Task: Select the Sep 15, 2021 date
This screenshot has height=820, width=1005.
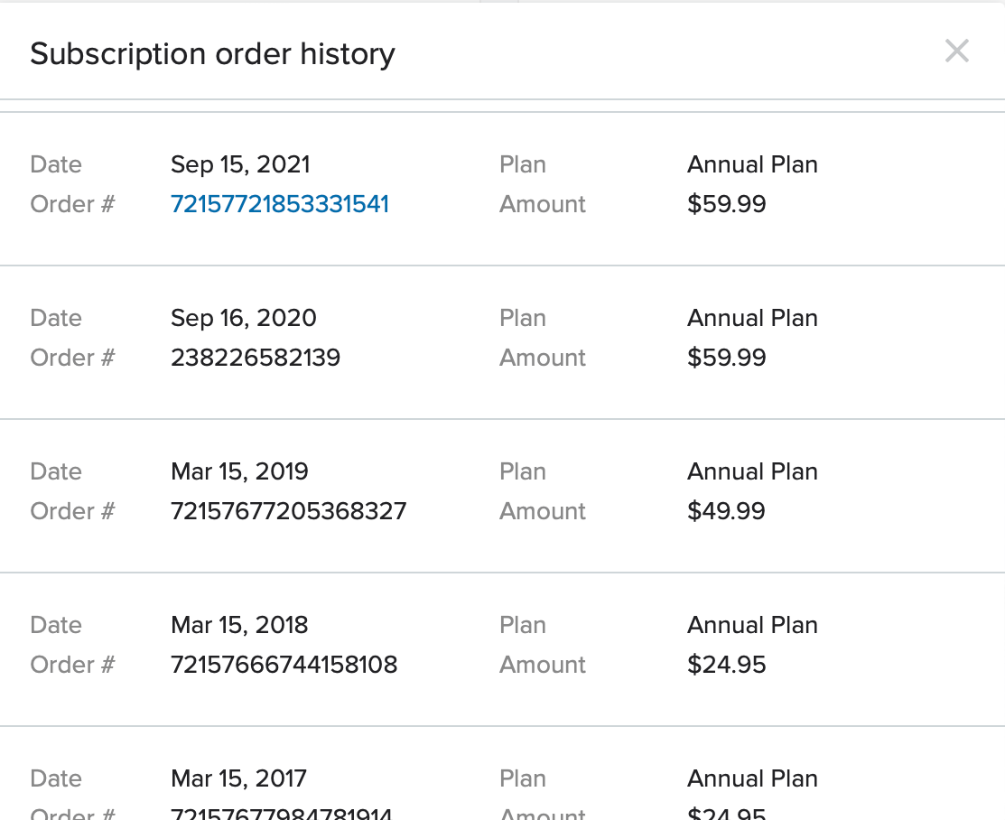Action: (240, 164)
